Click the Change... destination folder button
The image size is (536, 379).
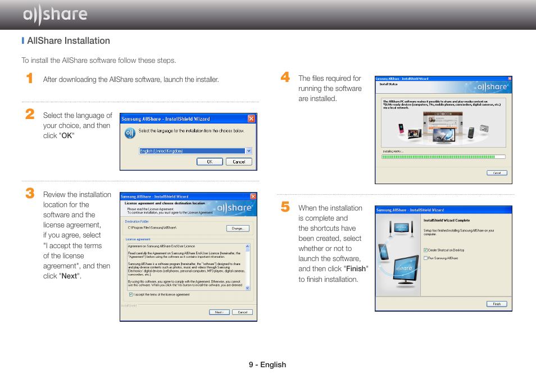tap(238, 229)
